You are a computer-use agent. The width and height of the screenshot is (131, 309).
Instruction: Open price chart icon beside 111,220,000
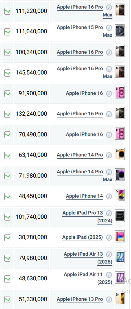click(7, 11)
